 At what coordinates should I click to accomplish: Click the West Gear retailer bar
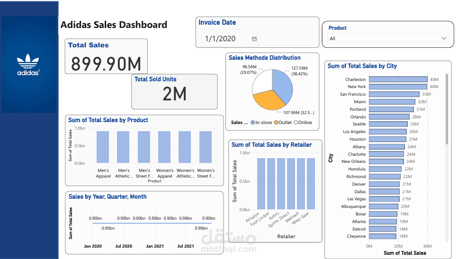(x=311, y=184)
